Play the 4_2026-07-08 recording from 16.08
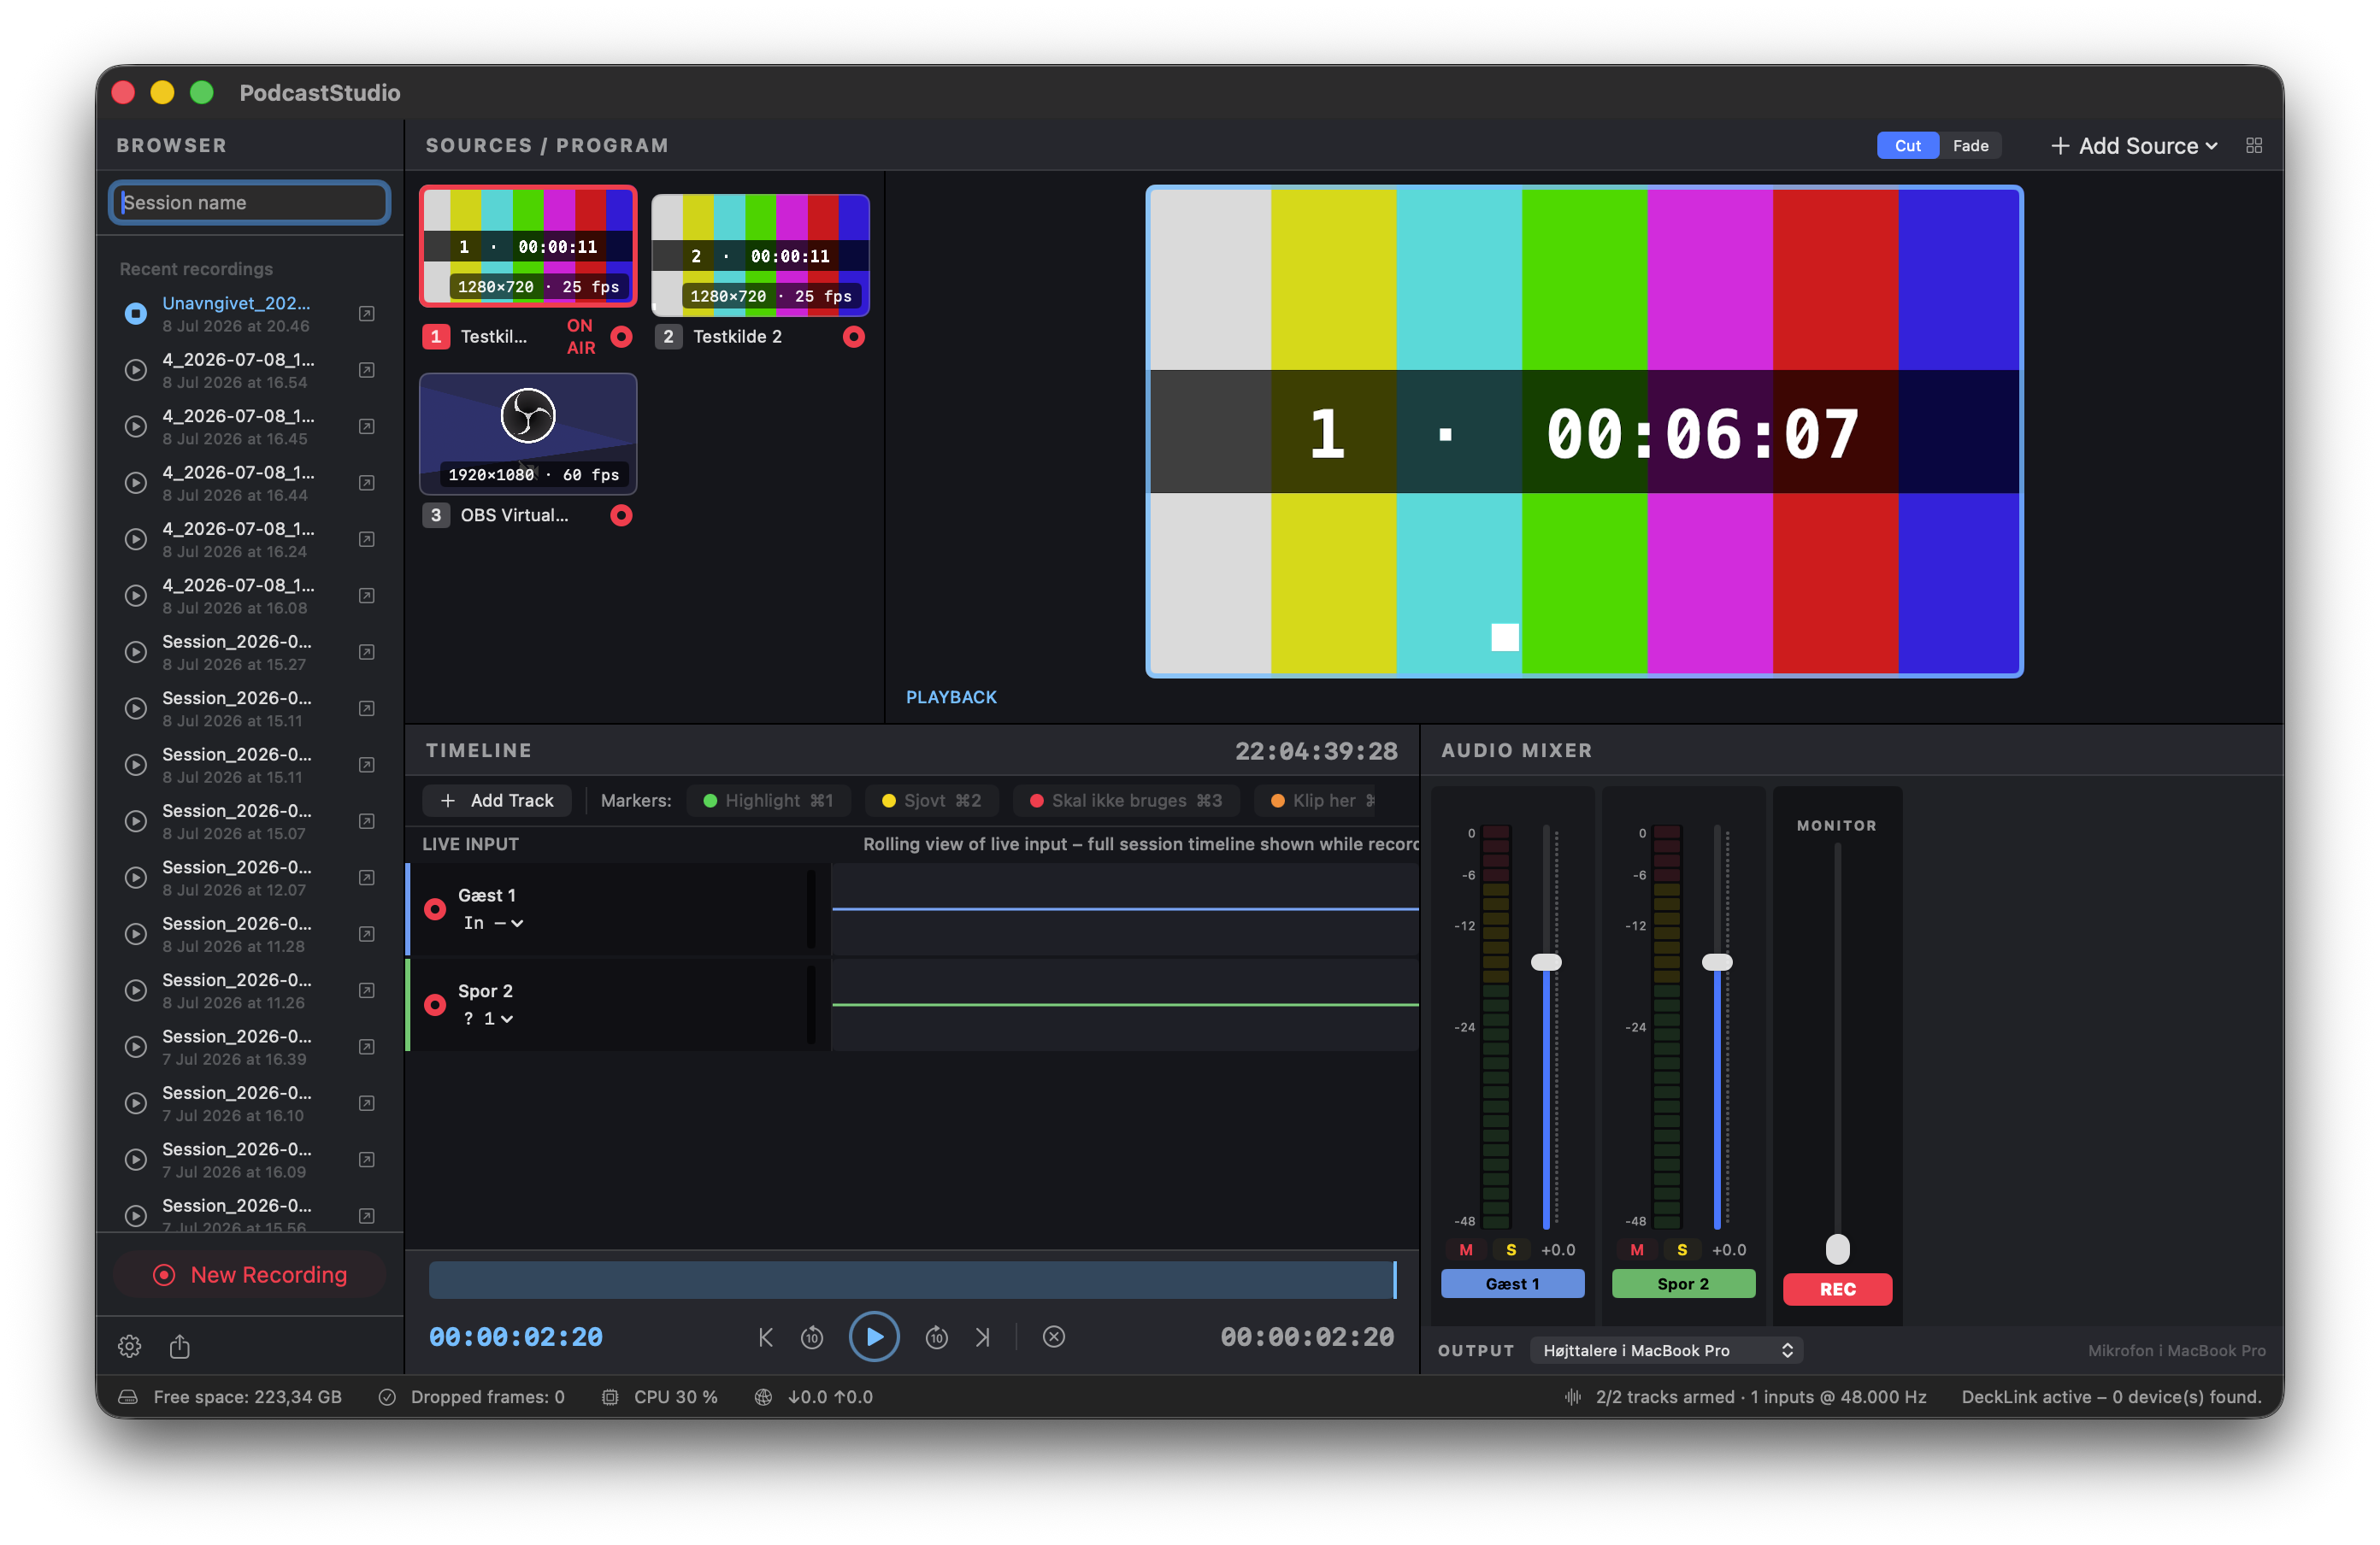 pyautogui.click(x=135, y=596)
